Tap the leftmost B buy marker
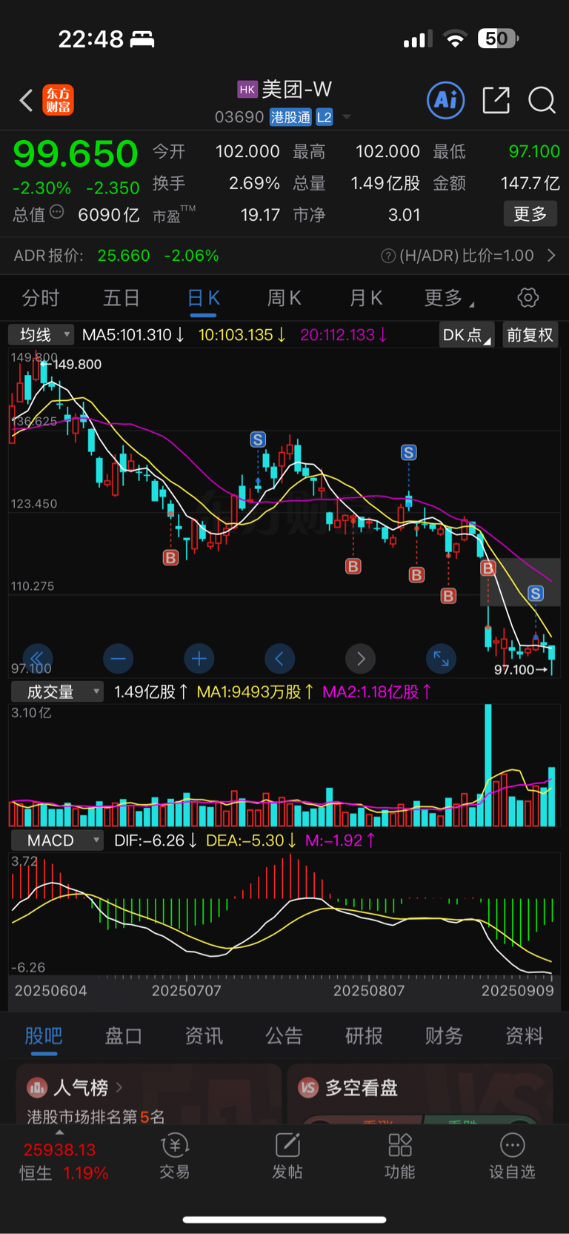Screen dimensions: 569x1234 tap(170, 557)
